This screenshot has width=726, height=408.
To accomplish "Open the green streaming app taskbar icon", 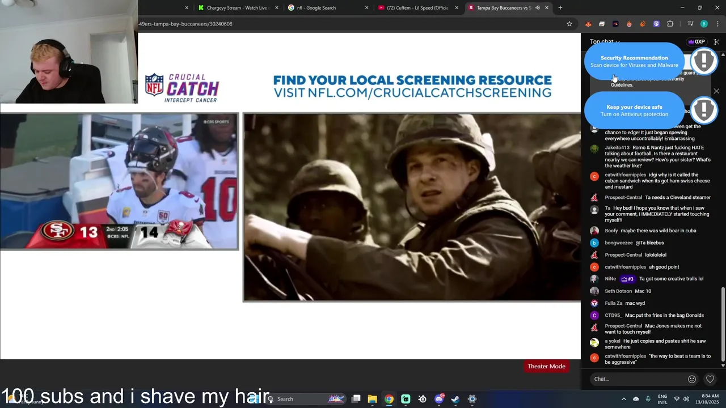I will click(x=406, y=399).
